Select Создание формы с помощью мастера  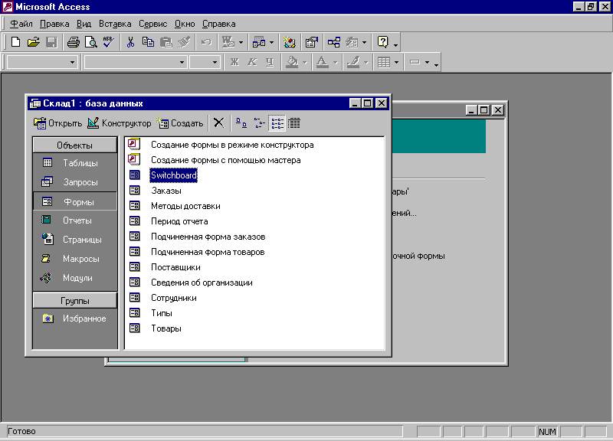(x=225, y=160)
